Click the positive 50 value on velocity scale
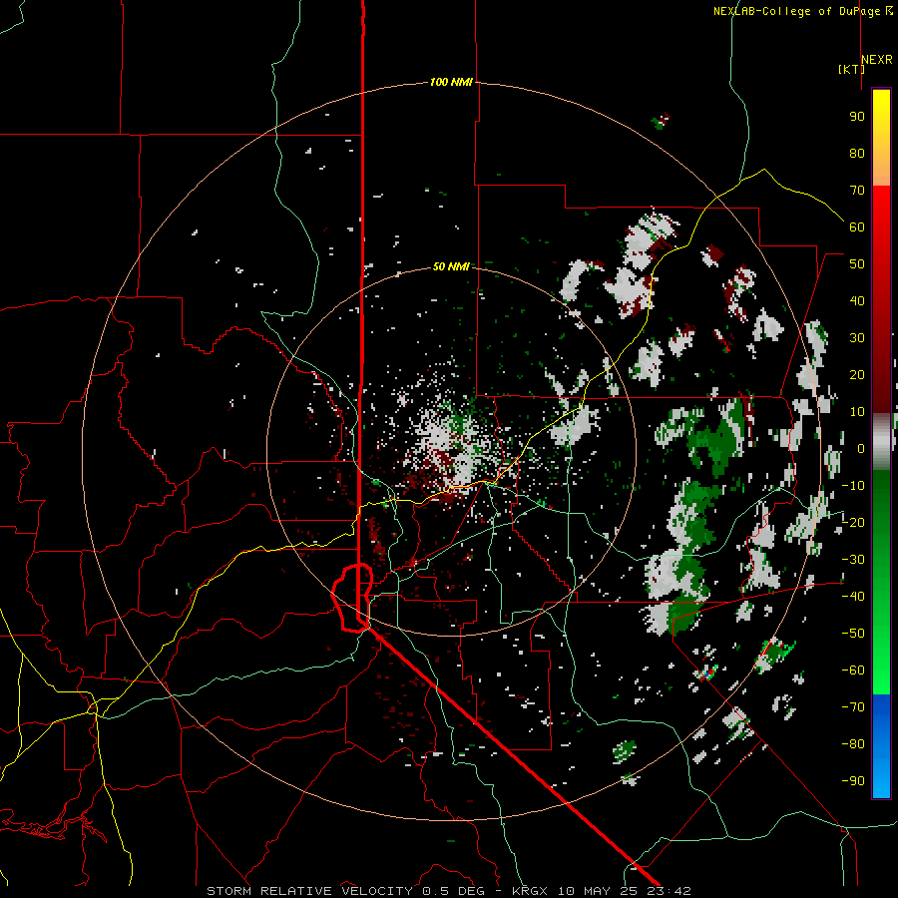The width and height of the screenshot is (898, 898). (857, 264)
